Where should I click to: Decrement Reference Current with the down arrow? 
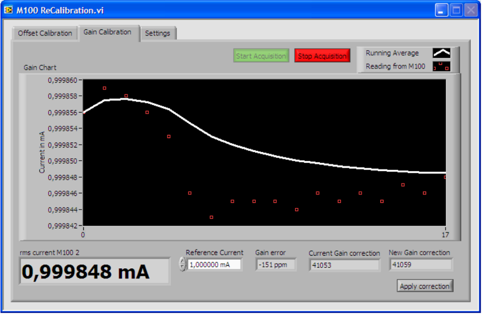tap(182, 266)
